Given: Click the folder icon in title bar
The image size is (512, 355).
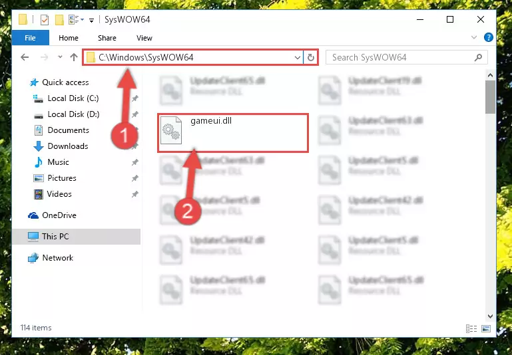Looking at the screenshot, I should (23, 19).
